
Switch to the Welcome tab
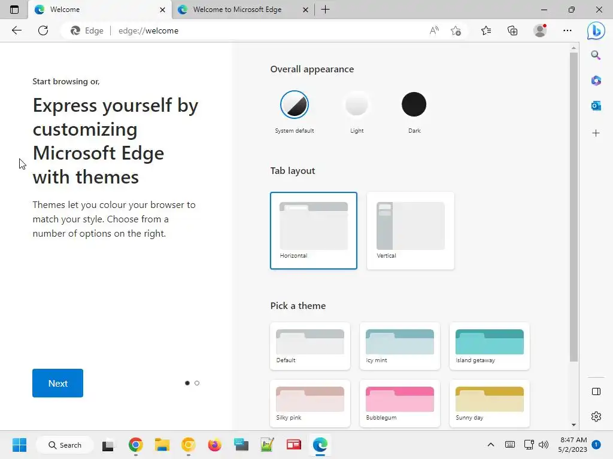tap(100, 10)
